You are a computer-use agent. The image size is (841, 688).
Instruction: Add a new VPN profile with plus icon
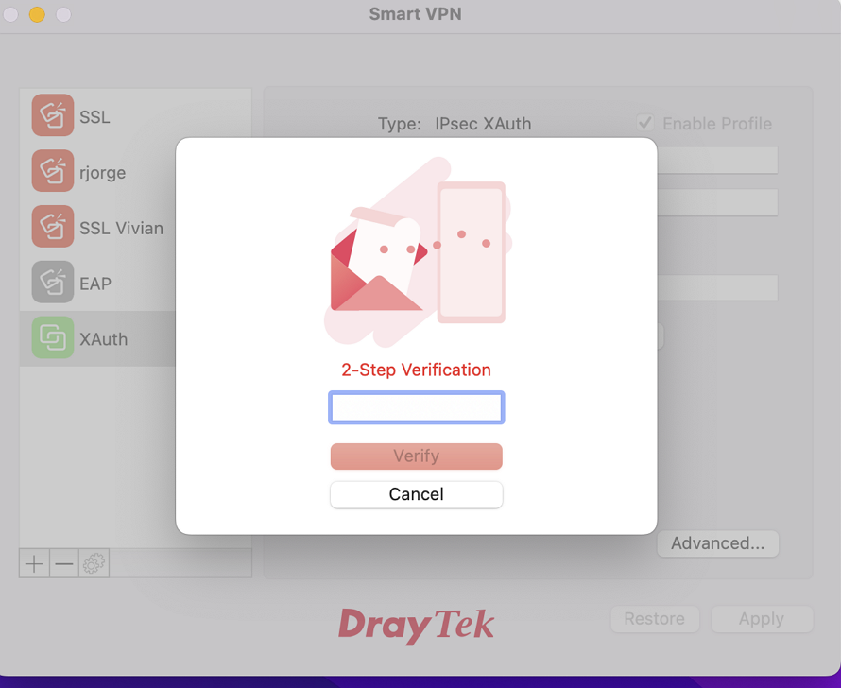(x=34, y=563)
